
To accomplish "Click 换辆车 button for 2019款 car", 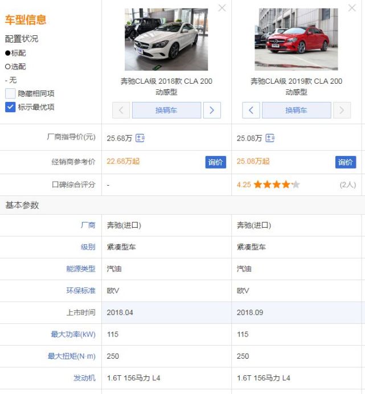I will [296, 110].
